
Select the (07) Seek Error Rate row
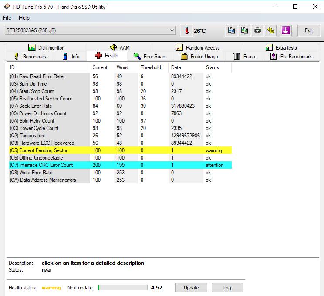pyautogui.click(x=120, y=106)
